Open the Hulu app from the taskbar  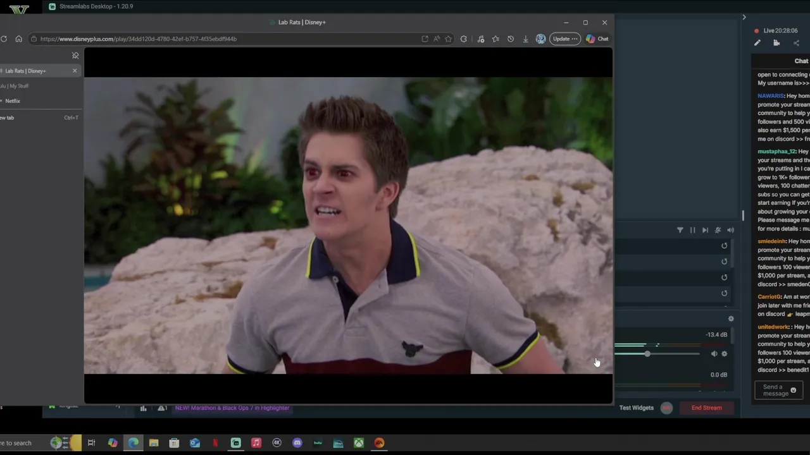point(318,443)
